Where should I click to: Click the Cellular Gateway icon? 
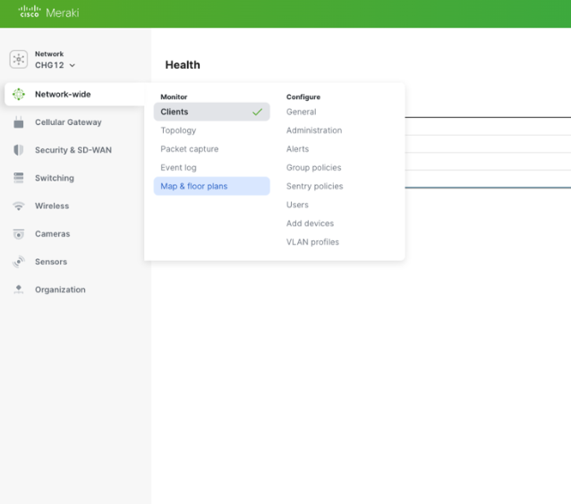19,122
